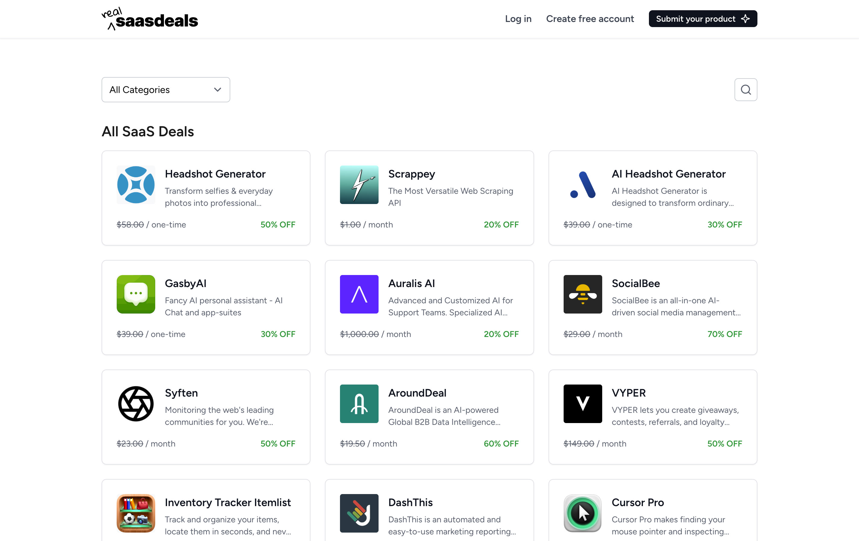Open the AroundDeal deal title
The image size is (859, 541).
pyautogui.click(x=417, y=393)
